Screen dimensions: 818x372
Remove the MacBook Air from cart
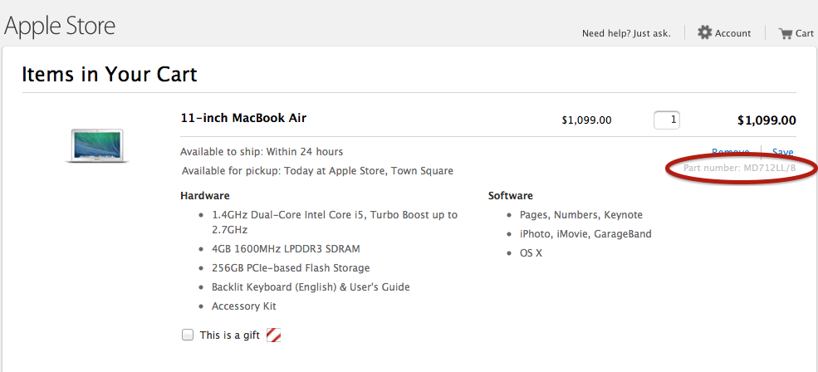730,152
